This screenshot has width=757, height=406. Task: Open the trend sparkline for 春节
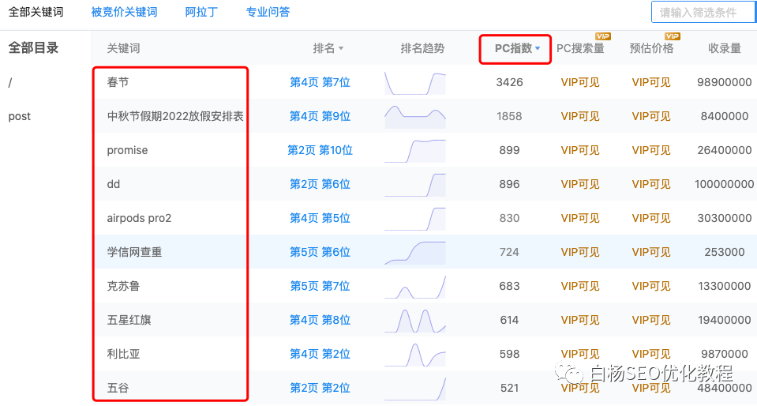click(415, 83)
